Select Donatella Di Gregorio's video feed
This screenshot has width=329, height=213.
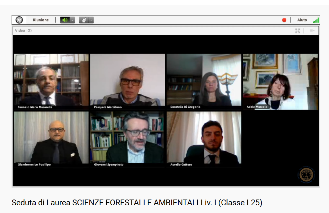tap(204, 82)
